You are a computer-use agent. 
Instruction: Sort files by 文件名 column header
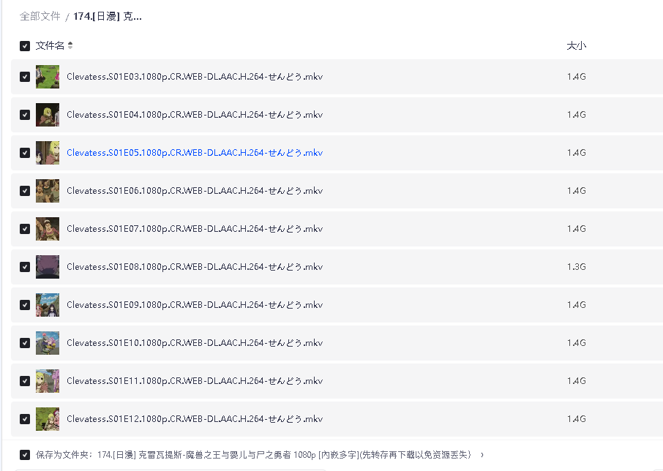click(x=50, y=46)
